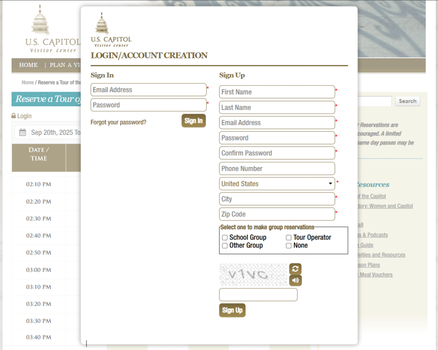438x350 pixels.
Task: Open the Guide resource link
Action: [366, 245]
